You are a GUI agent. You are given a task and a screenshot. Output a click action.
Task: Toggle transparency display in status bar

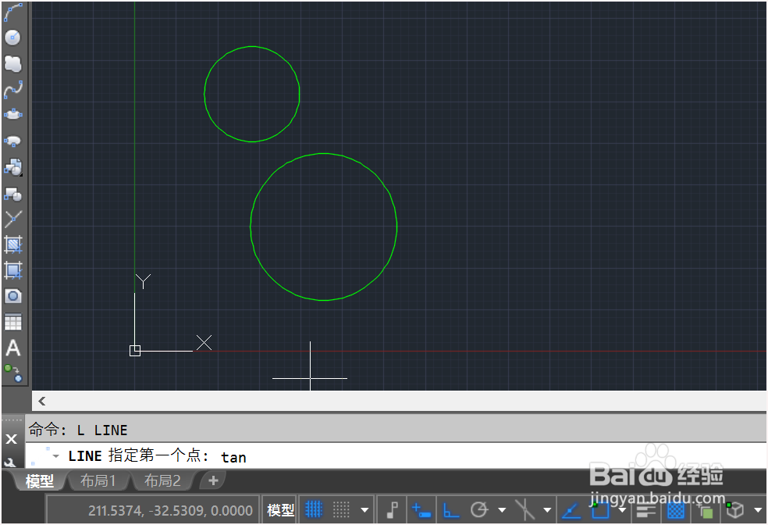[x=676, y=511]
